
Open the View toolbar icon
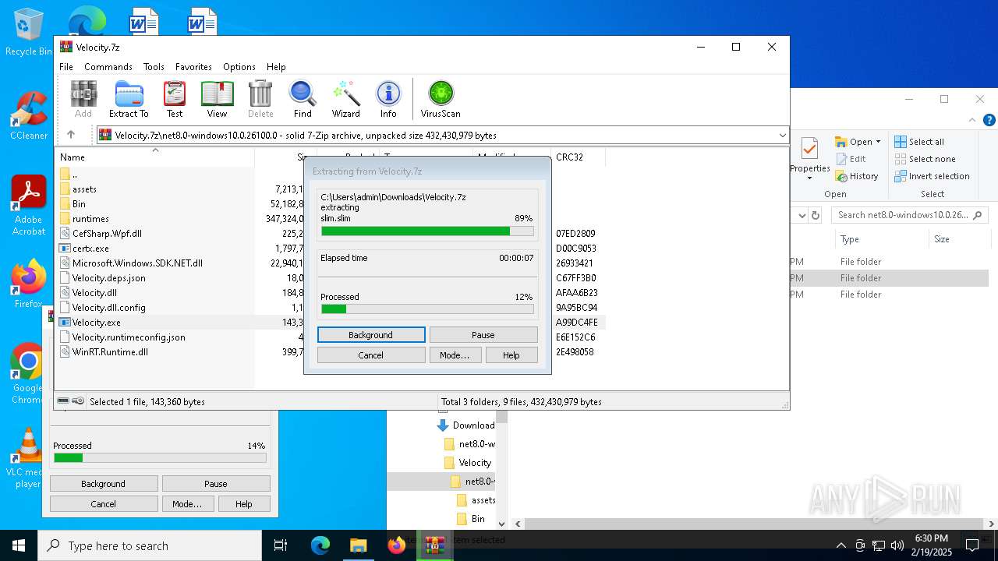[217, 99]
